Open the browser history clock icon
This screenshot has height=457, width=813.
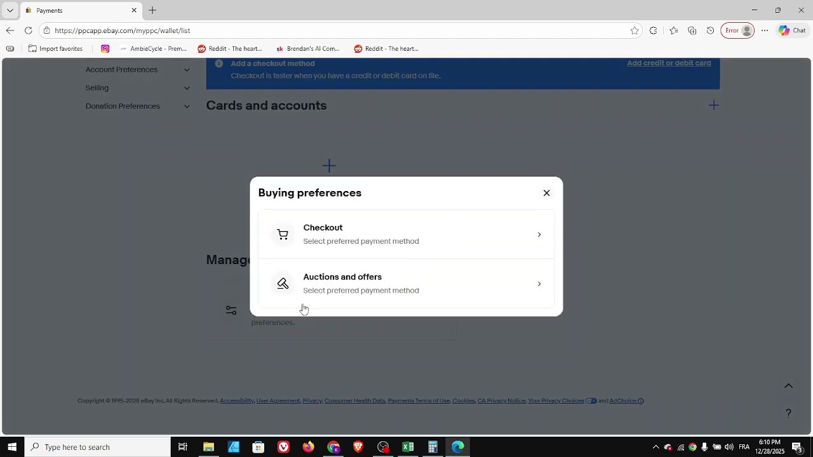(x=710, y=30)
